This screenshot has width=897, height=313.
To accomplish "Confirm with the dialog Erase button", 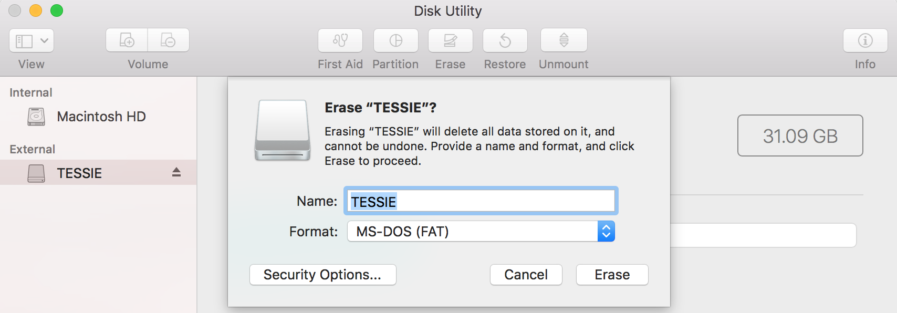I will coord(612,275).
